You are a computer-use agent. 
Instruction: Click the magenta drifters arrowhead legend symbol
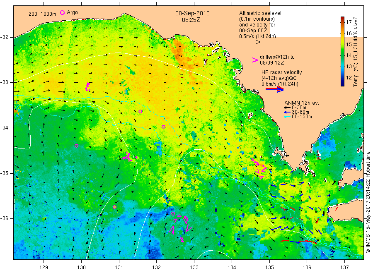click(255, 60)
